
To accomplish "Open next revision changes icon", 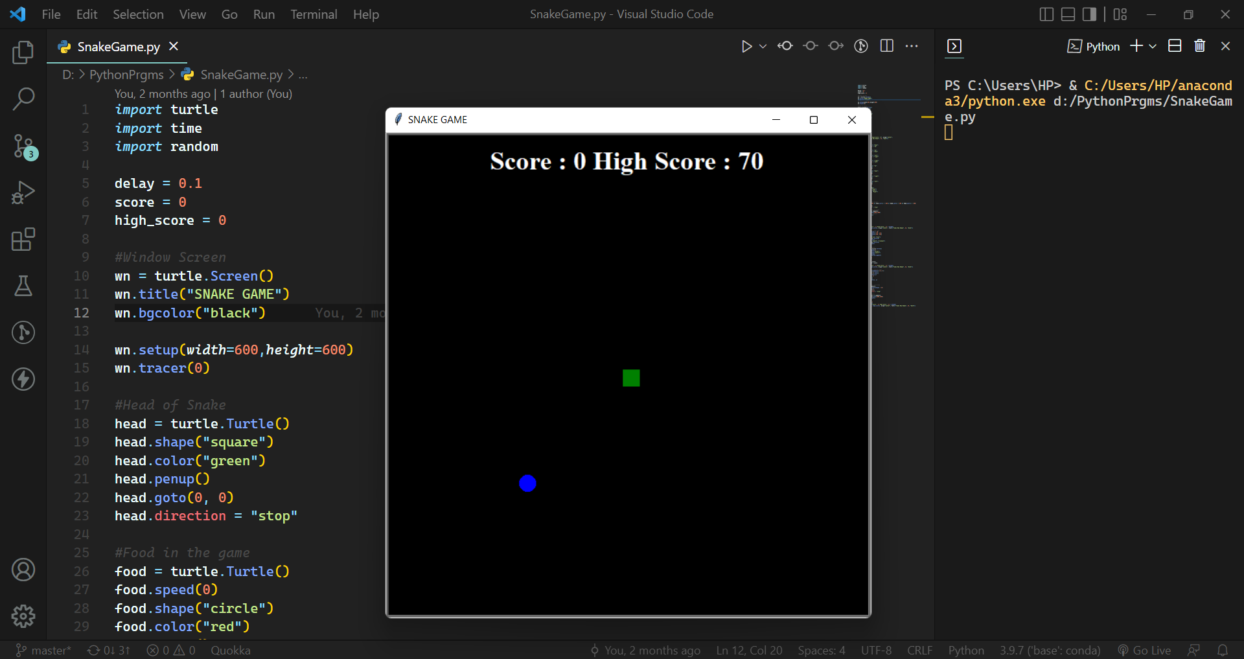I will point(836,46).
